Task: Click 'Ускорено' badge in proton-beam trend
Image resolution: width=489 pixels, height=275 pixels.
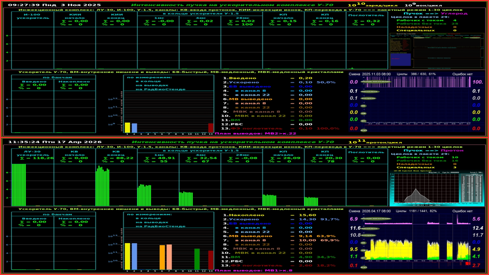Action: (x=368, y=235)
